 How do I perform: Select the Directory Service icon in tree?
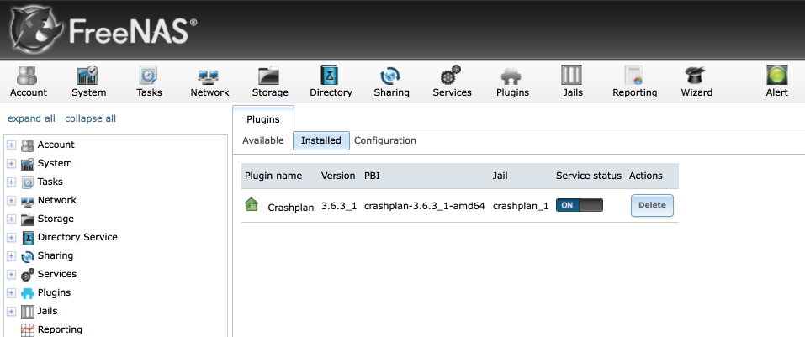(x=28, y=238)
